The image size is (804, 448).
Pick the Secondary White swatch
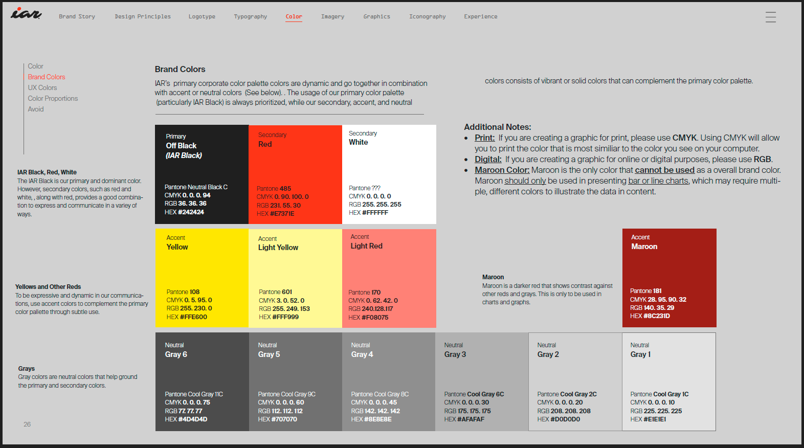pos(389,174)
